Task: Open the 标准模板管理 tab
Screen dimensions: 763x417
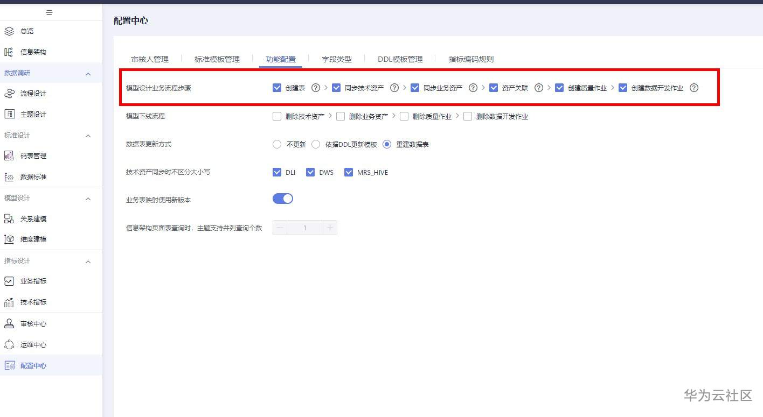Action: (217, 59)
